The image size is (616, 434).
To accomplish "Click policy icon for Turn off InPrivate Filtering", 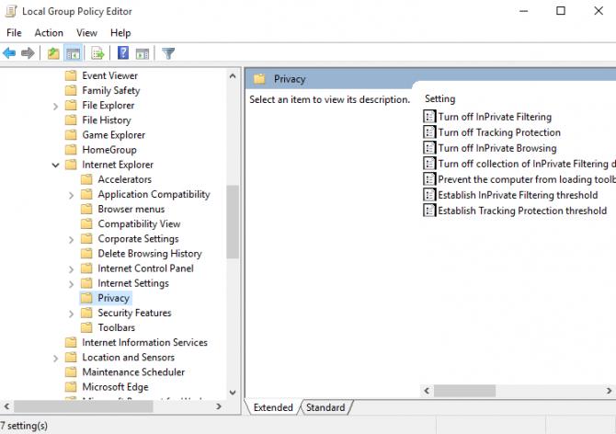I will (x=429, y=117).
